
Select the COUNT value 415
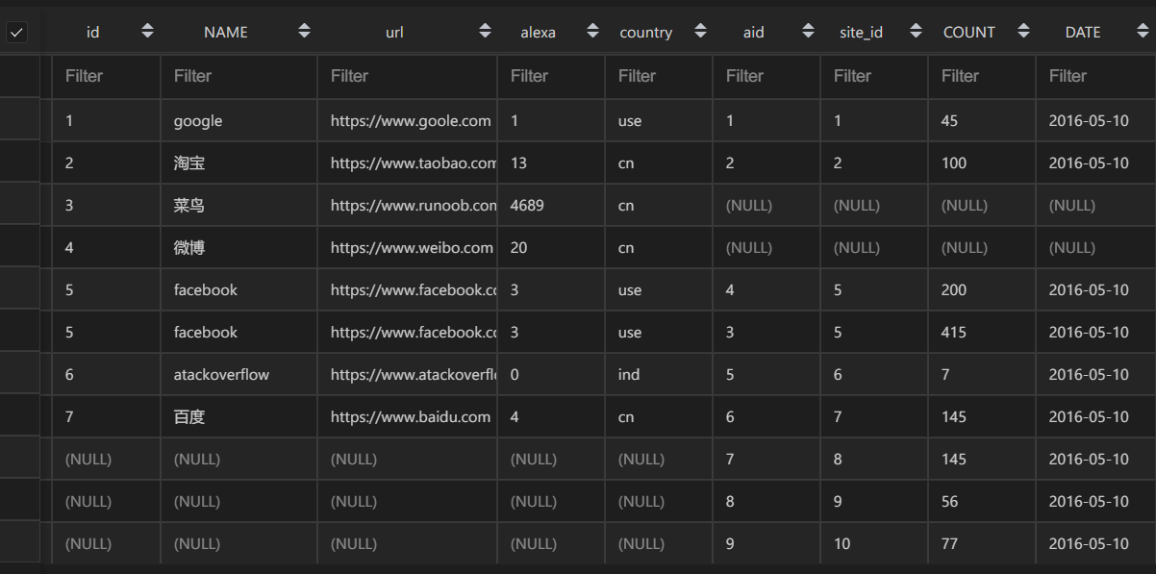coord(982,333)
